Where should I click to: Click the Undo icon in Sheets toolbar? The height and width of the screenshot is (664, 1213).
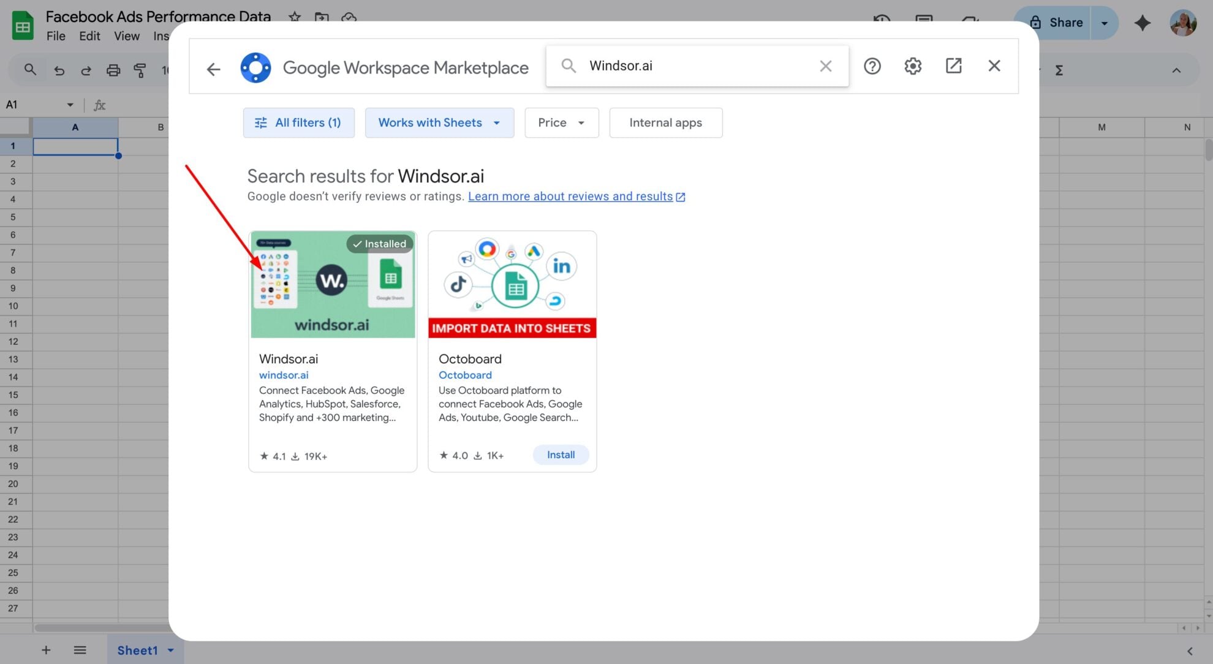pyautogui.click(x=59, y=70)
